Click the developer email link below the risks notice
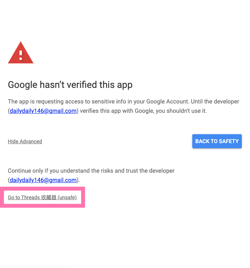Image resolution: width=250 pixels, height=268 pixels. [x=43, y=180]
